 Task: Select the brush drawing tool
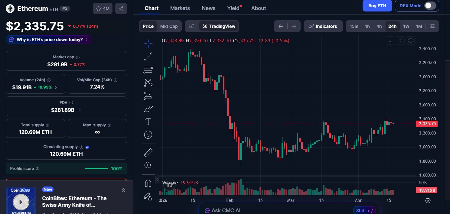point(148,109)
